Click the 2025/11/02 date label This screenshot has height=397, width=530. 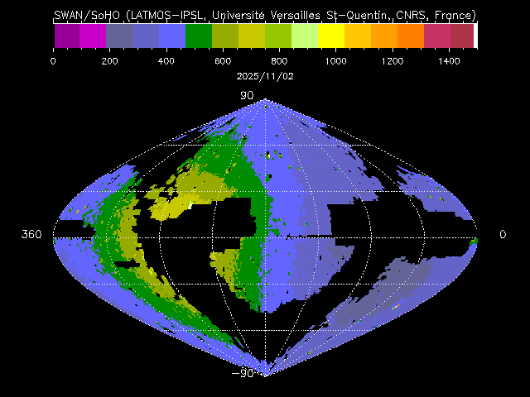click(265, 75)
